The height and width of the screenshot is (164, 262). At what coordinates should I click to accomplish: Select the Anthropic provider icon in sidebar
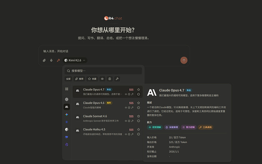pyautogui.click(x=67, y=107)
